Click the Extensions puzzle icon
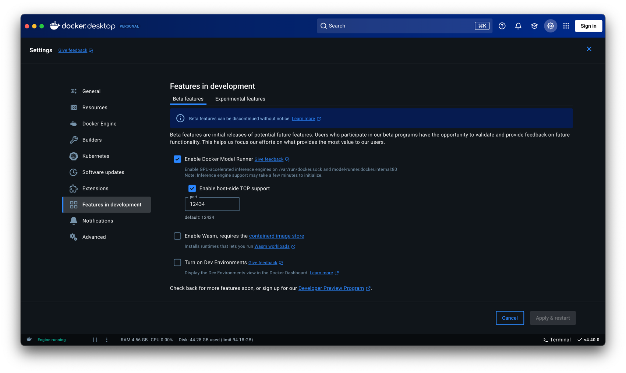 (x=74, y=189)
